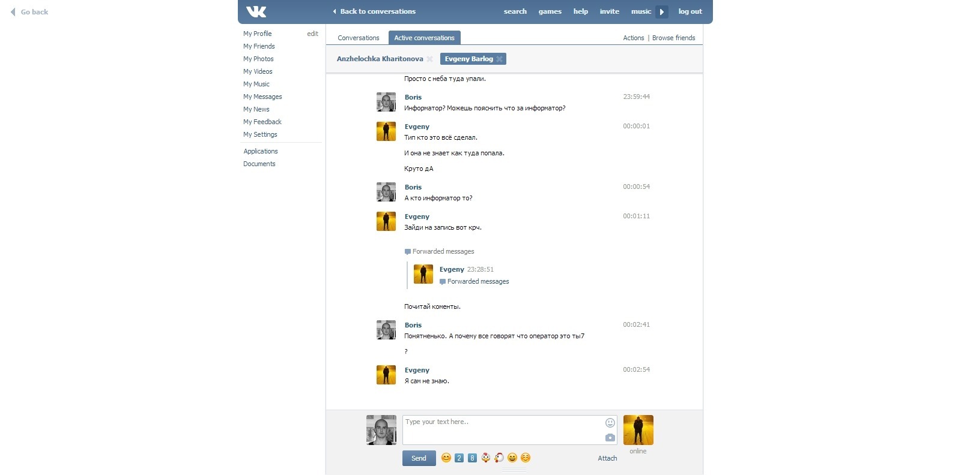Viewport: 961px width, 475px height.
Task: Open Evgeny's avatar on the 00:00:01 message
Action: click(x=386, y=131)
